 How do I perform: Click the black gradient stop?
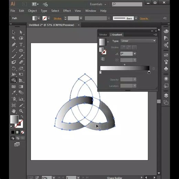149,72
